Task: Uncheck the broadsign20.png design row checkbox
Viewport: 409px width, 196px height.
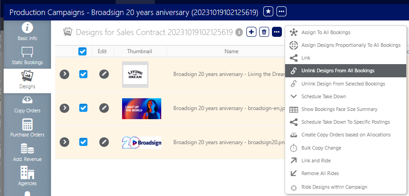Action: (x=83, y=142)
